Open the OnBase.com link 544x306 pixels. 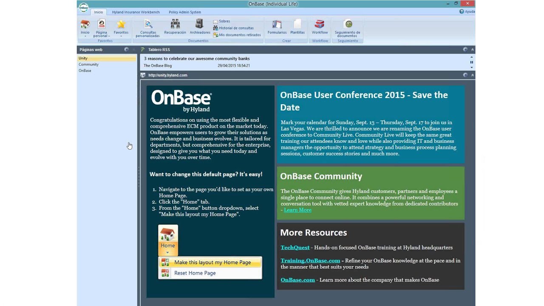(x=297, y=280)
